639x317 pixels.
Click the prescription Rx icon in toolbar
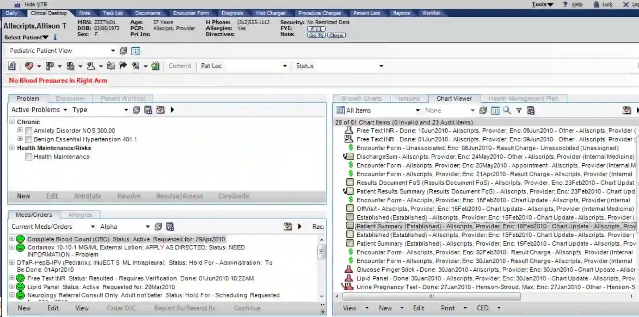pyautogui.click(x=50, y=66)
